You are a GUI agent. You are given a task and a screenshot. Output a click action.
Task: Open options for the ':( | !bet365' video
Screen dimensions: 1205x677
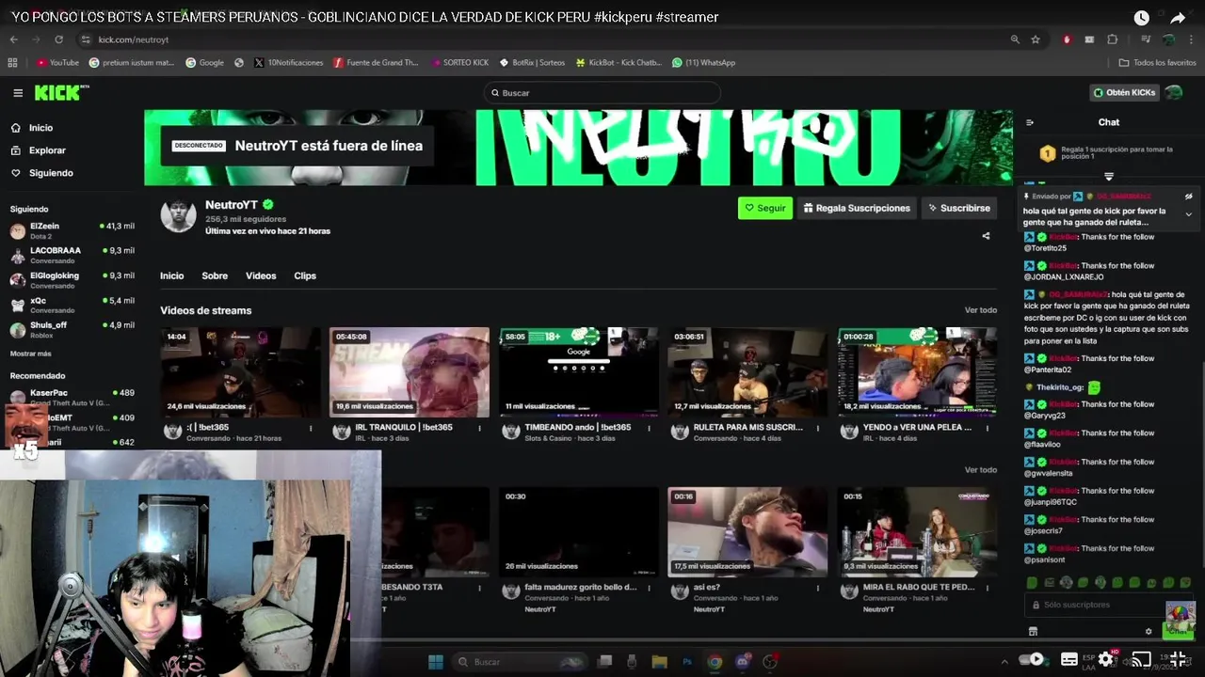pyautogui.click(x=311, y=428)
